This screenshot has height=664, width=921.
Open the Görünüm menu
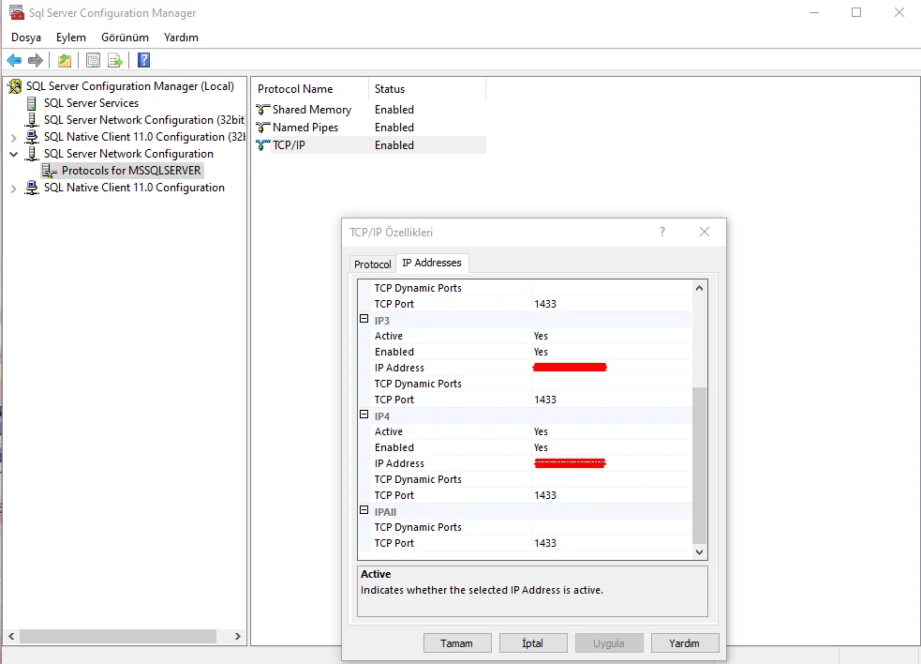(x=125, y=38)
